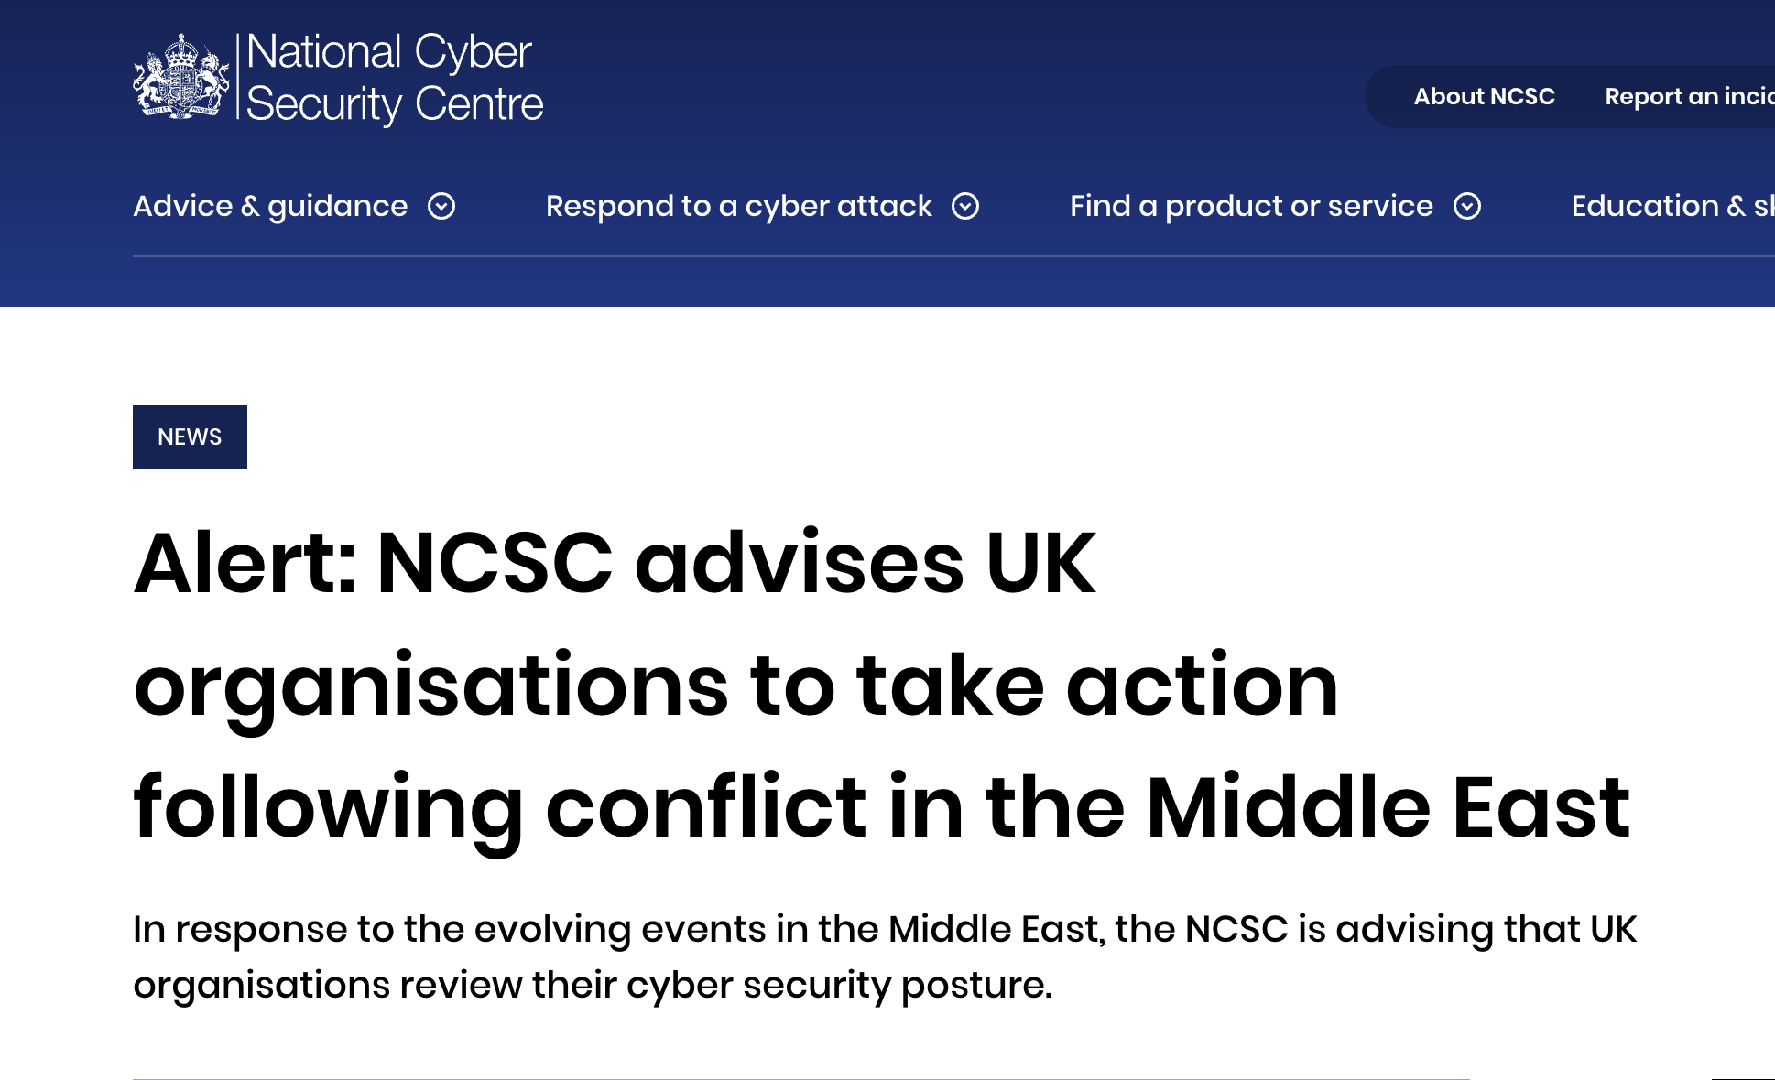
Task: Click the Find a product or service nav label
Action: [x=1250, y=207]
